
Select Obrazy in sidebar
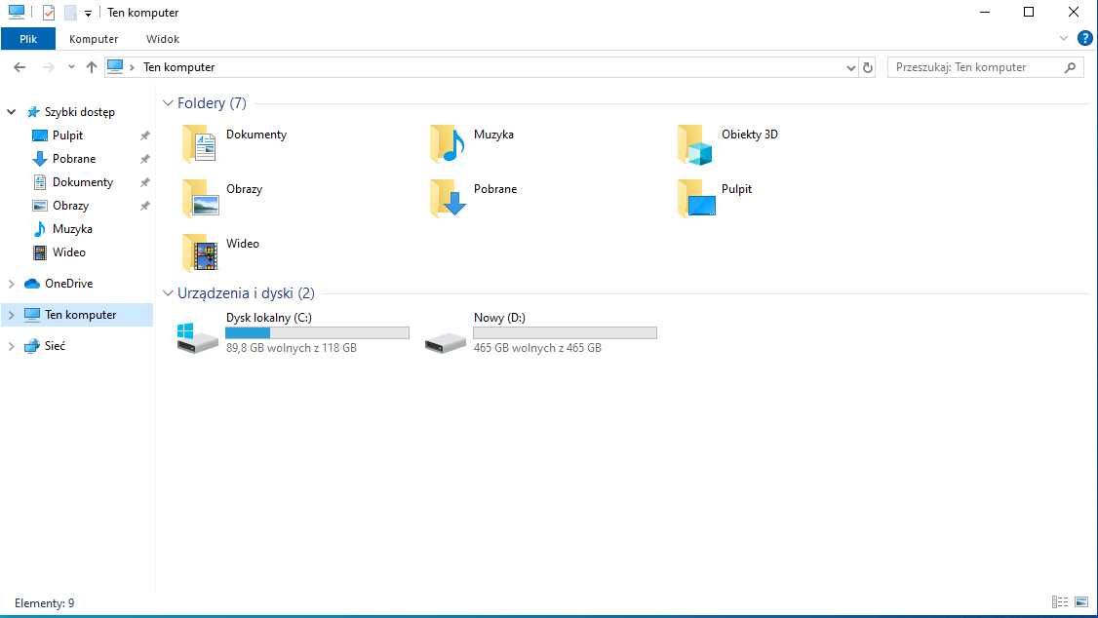pos(70,206)
